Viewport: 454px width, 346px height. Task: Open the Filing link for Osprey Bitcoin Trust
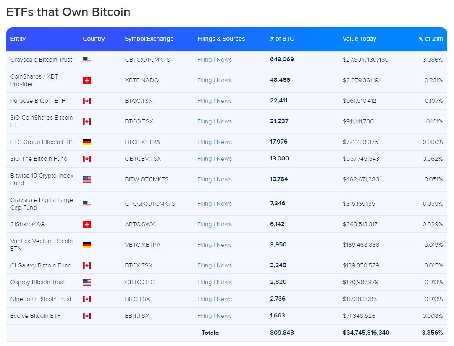205,282
